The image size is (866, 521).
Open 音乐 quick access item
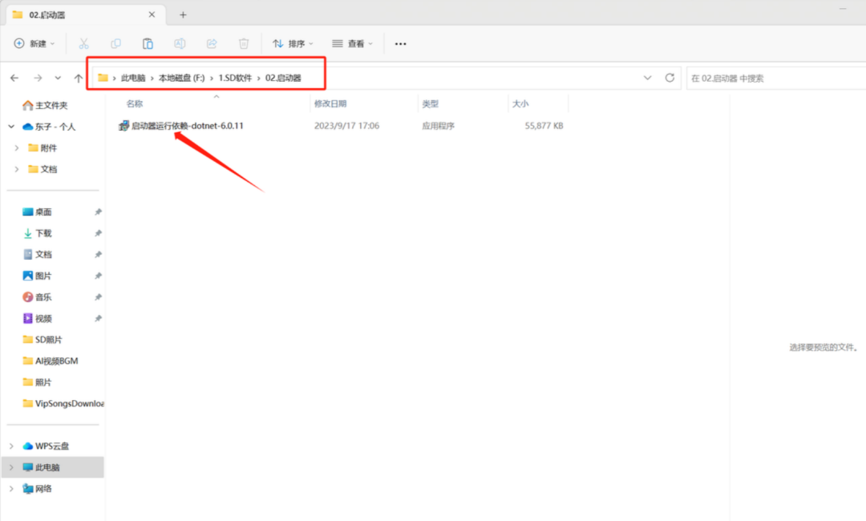(x=43, y=297)
